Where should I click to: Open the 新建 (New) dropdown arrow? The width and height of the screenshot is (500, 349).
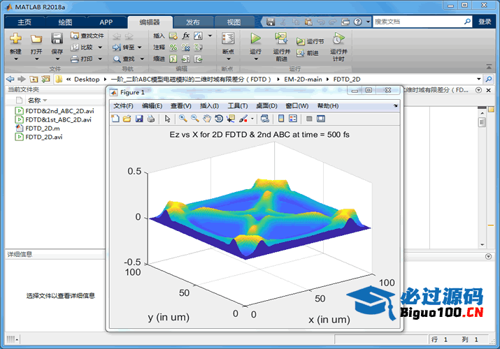(15, 59)
